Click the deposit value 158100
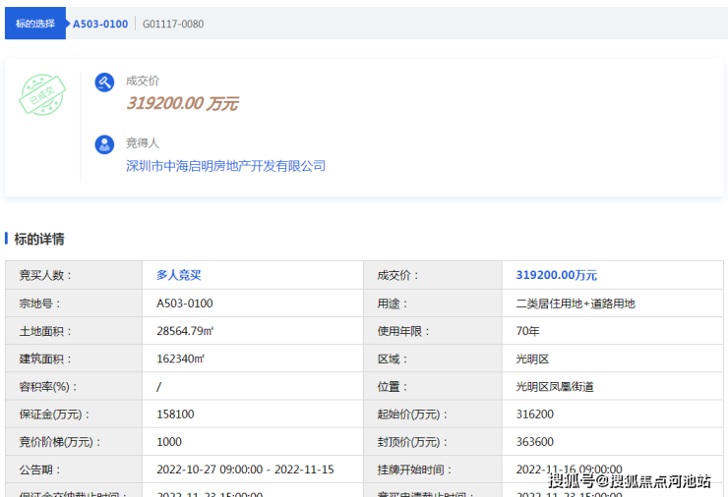This screenshot has width=728, height=497. [x=175, y=414]
